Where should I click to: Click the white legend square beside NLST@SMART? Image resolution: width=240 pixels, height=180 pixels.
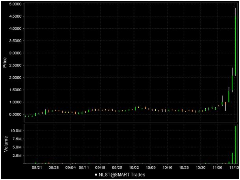coord(96,174)
